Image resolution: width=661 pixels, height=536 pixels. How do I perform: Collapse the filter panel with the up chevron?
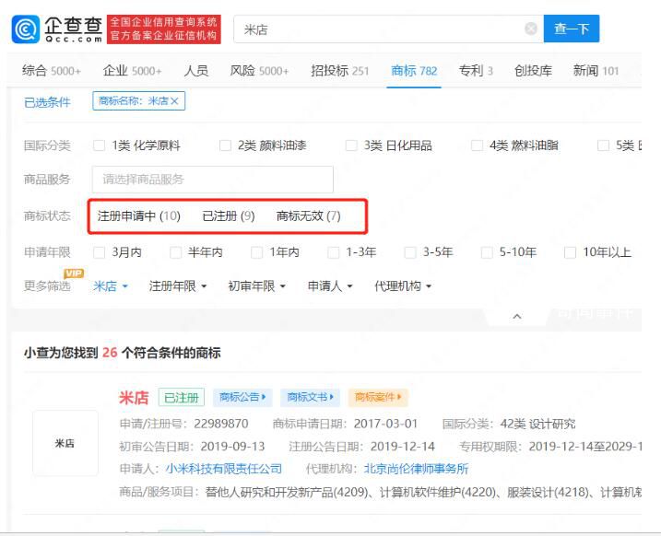point(517,316)
